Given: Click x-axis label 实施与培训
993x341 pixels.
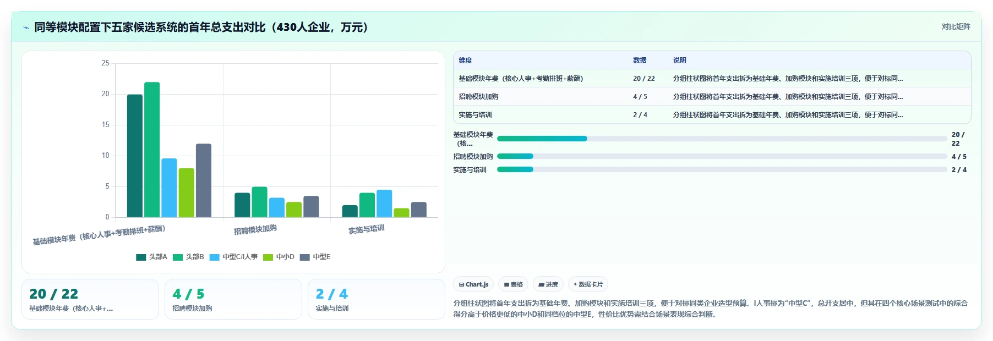Looking at the screenshot, I should point(367,229).
